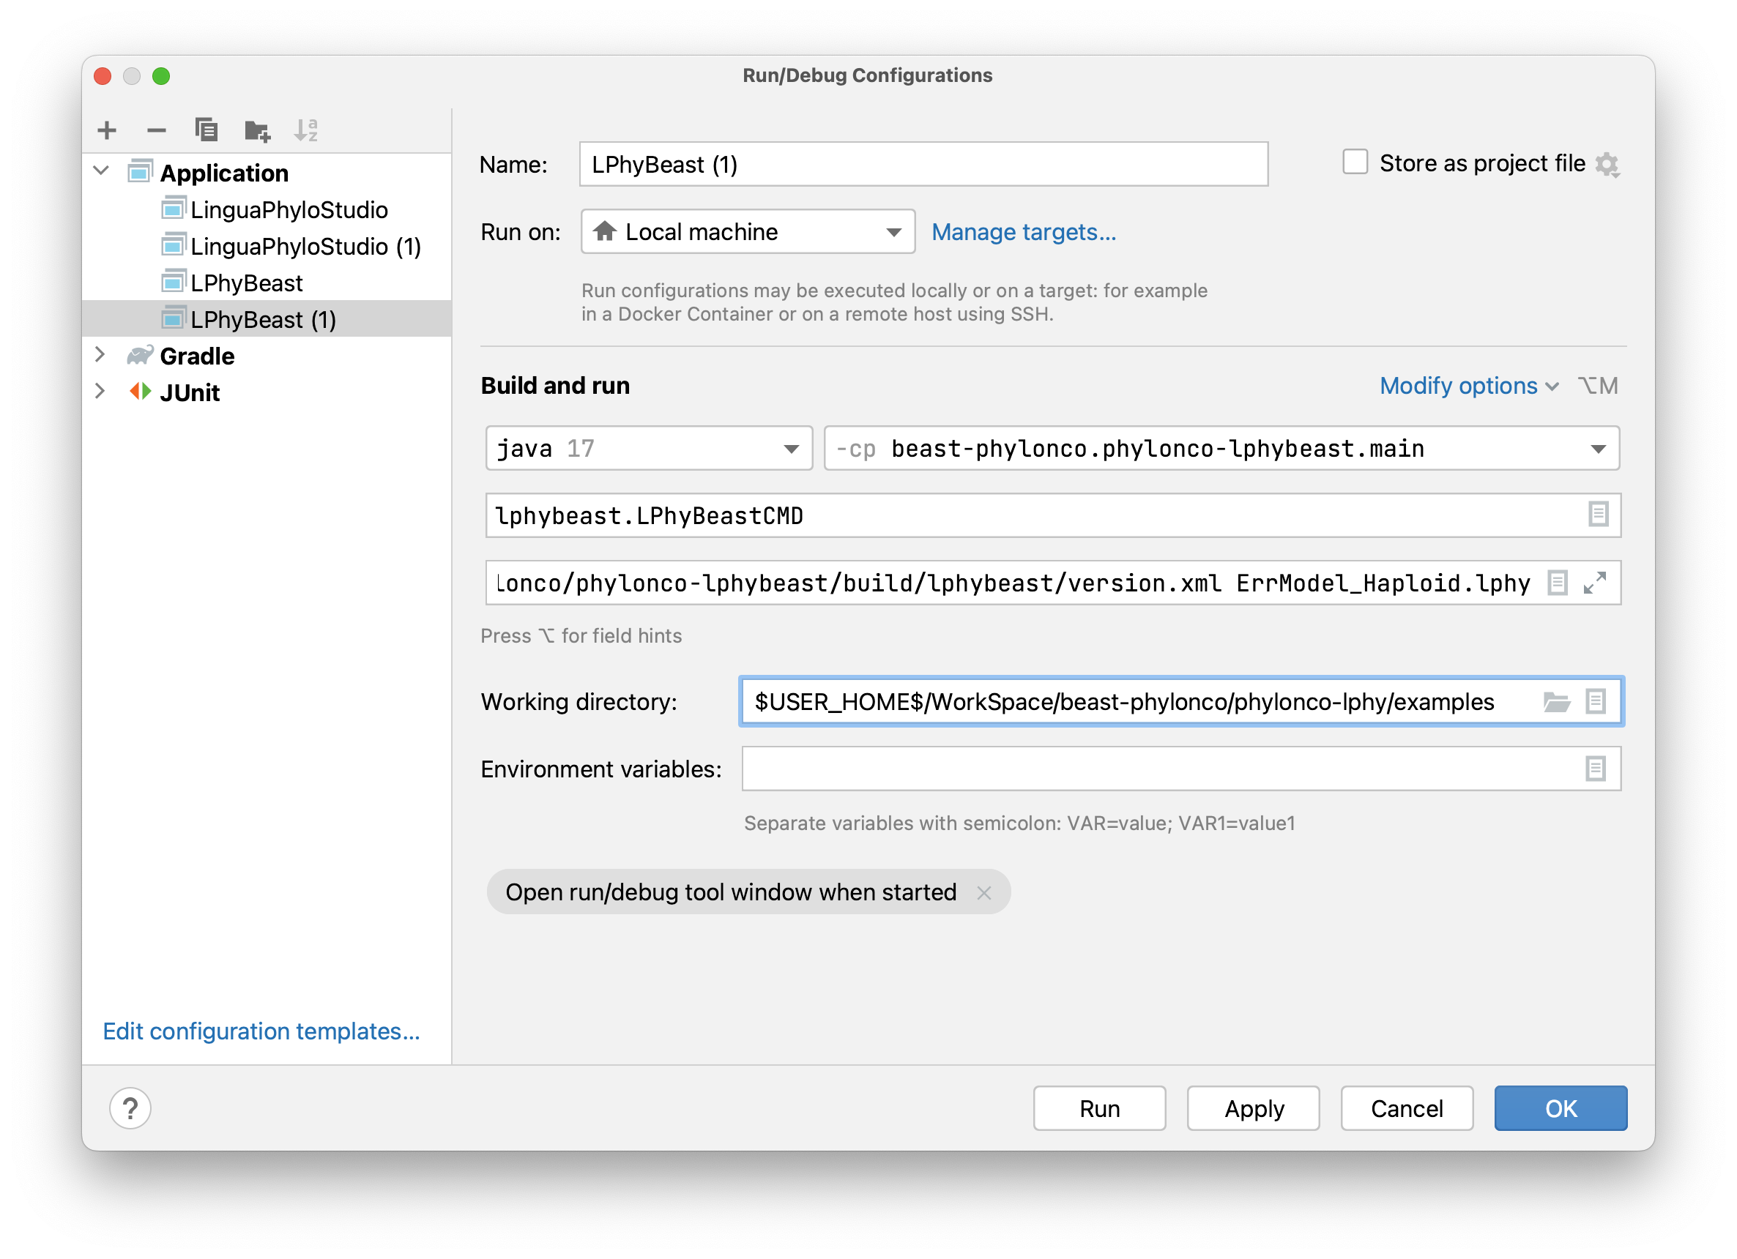Expand the Gradle tree node
The width and height of the screenshot is (1737, 1259).
pos(100,354)
